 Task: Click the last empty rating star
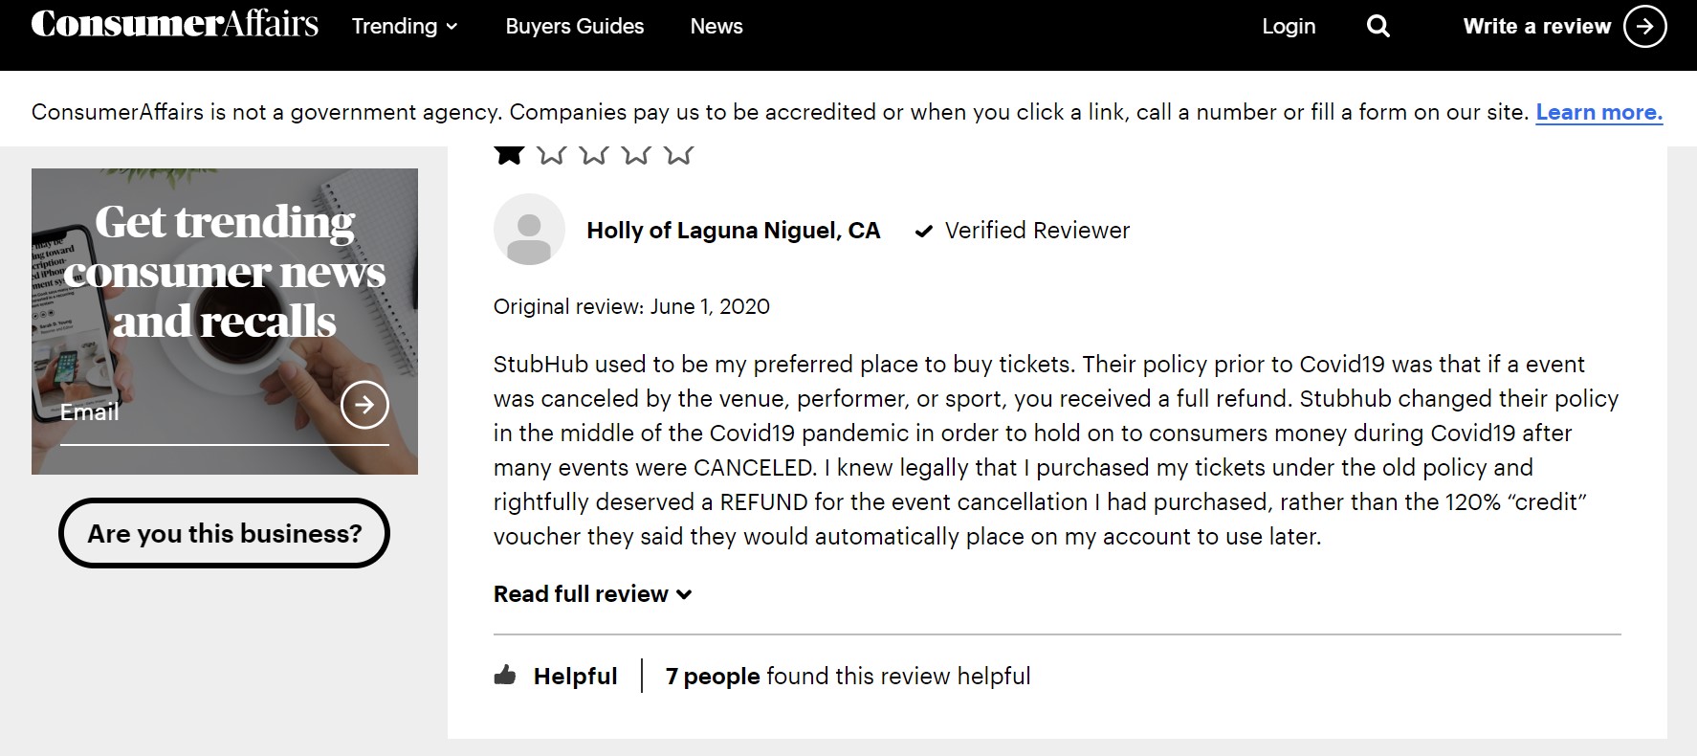pos(678,154)
